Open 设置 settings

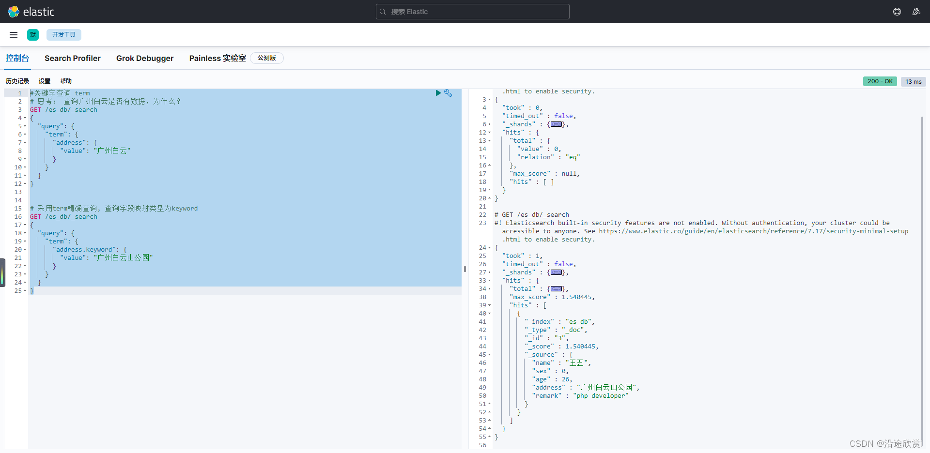(x=45, y=81)
